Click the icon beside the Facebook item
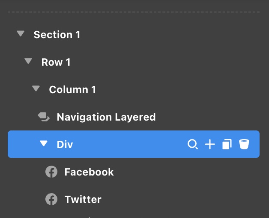269x218 pixels. tap(51, 172)
